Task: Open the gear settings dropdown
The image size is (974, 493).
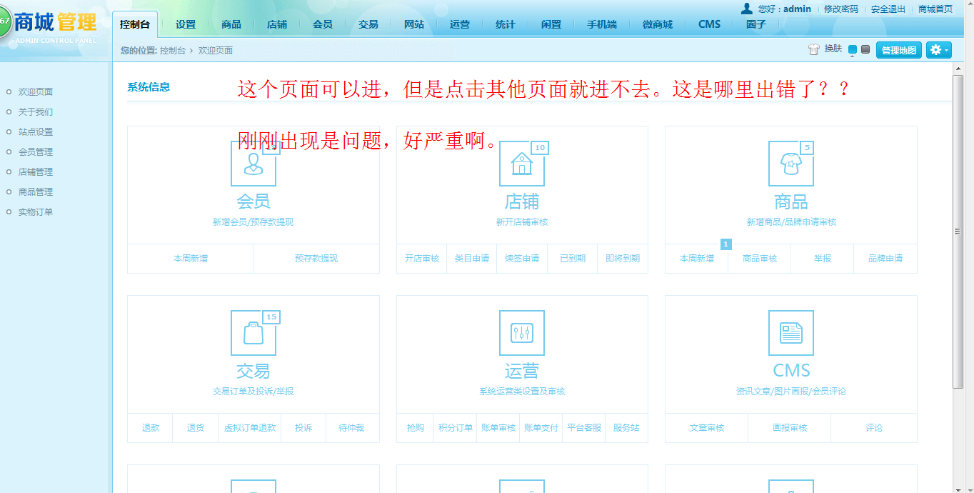Action: click(938, 50)
